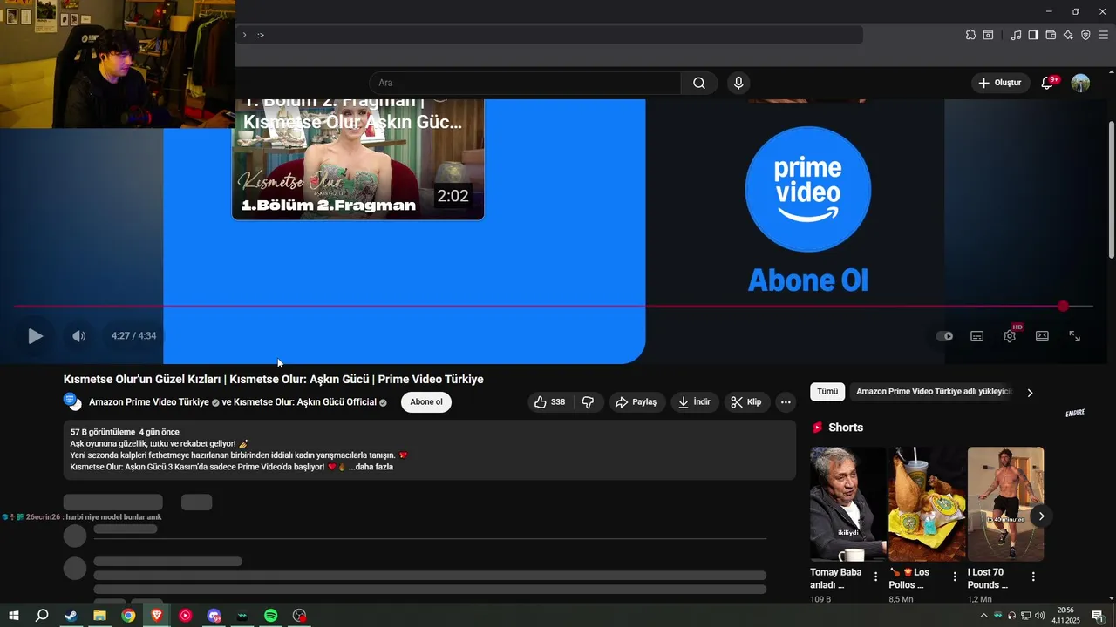The height and width of the screenshot is (627, 1116).
Task: Open the 1.Bölüm 2.Fragman end-screen video
Action: 357,159
